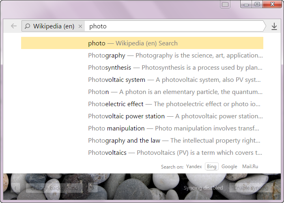Choose the Photovoltaic system suggestion

click(142, 79)
